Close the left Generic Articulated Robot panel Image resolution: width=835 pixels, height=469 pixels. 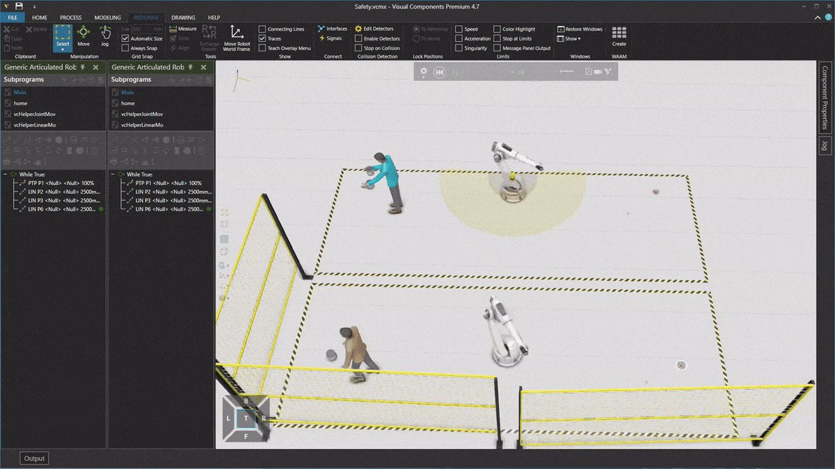[x=96, y=67]
